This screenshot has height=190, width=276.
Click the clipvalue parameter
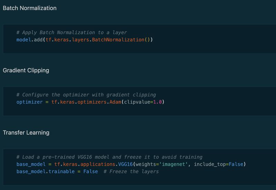tap(137, 102)
